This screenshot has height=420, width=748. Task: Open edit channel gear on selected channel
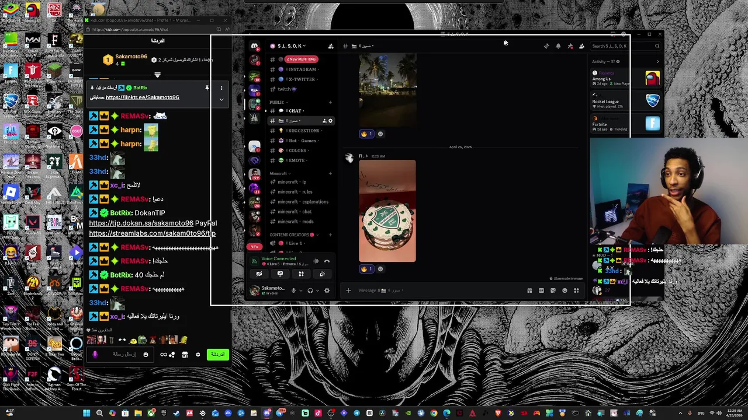point(330,121)
